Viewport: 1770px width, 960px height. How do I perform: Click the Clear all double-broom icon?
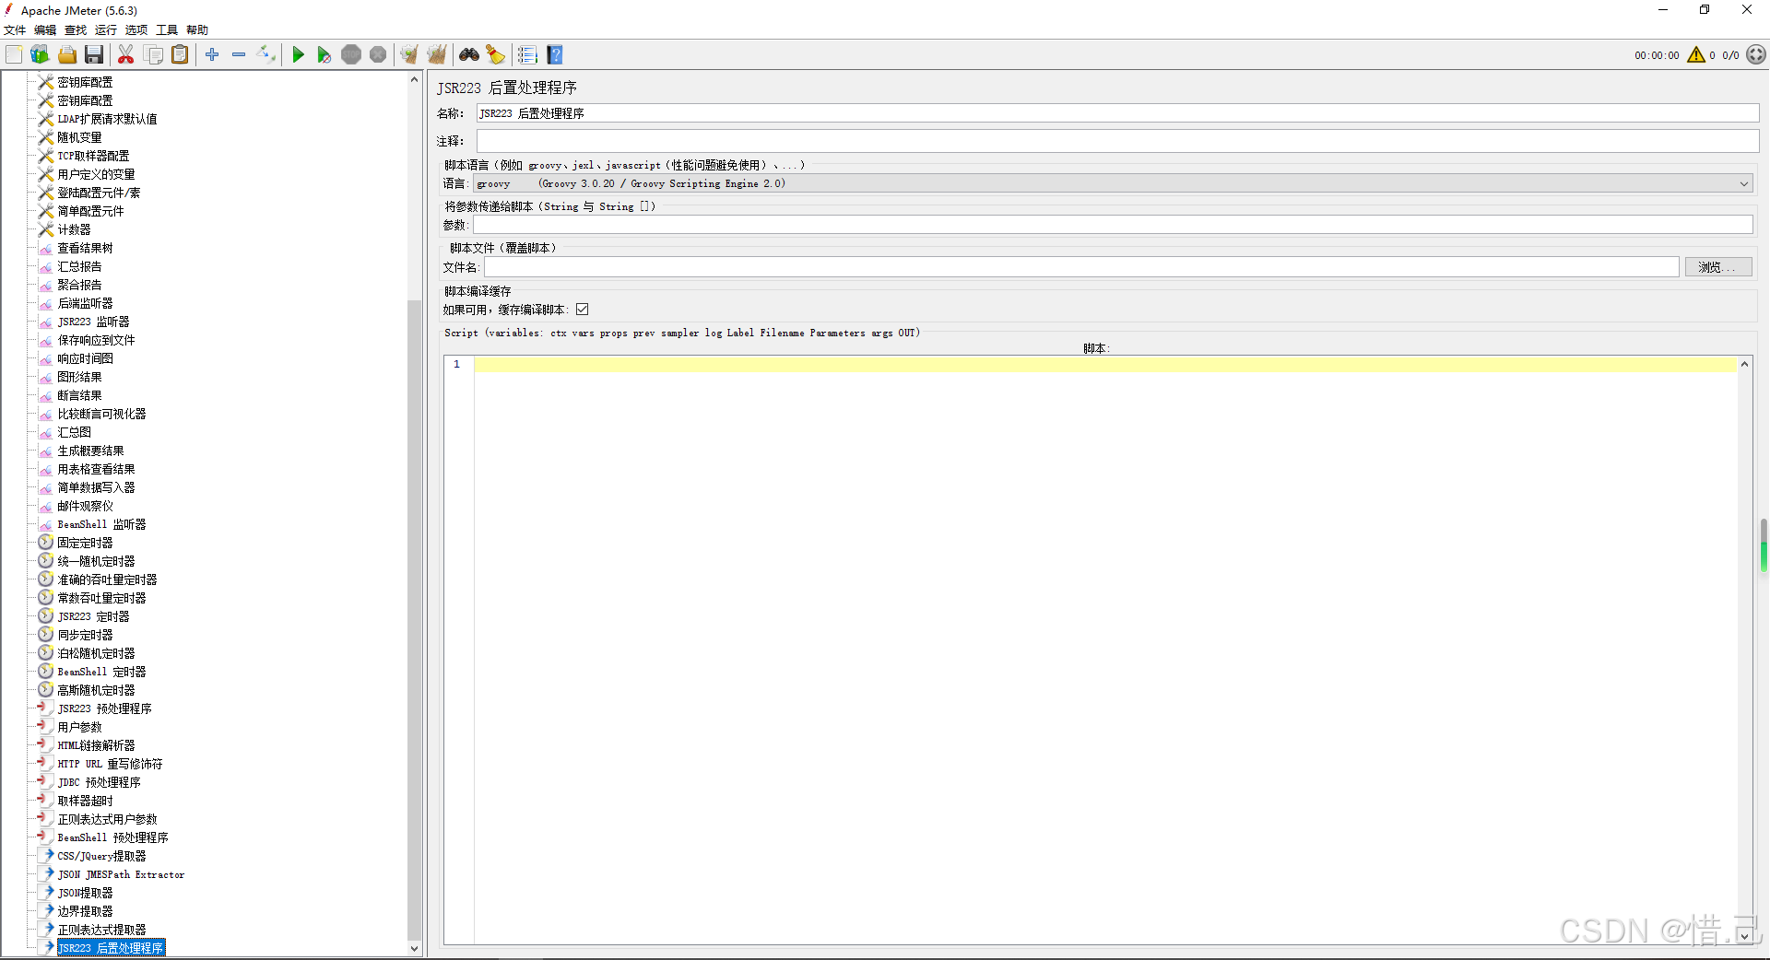[437, 55]
